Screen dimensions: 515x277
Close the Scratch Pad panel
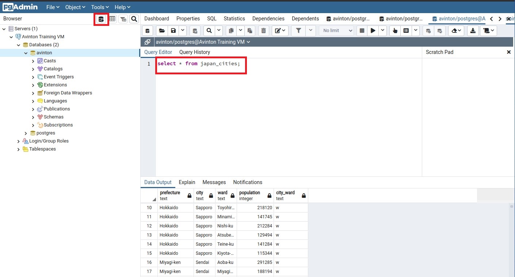point(509,52)
